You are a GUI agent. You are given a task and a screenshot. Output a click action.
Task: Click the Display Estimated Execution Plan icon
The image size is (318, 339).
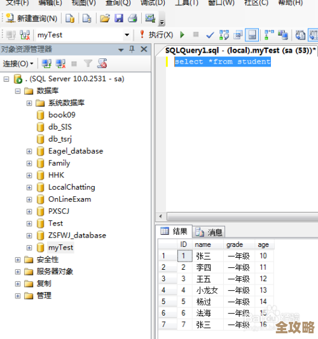point(224,35)
